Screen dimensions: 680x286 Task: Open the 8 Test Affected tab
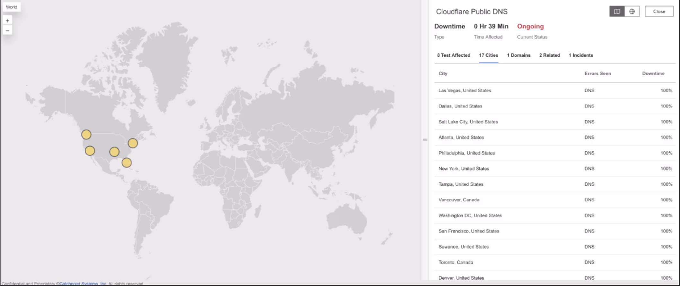[x=453, y=55]
